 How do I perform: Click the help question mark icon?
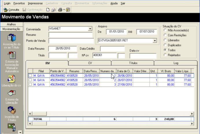(x=68, y=10)
